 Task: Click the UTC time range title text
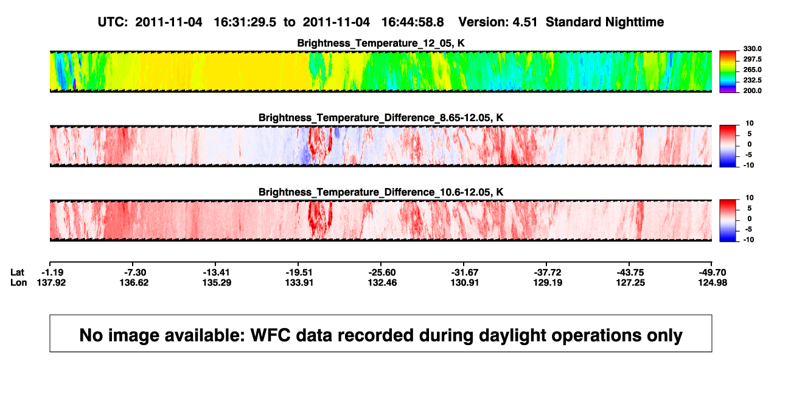tap(381, 22)
